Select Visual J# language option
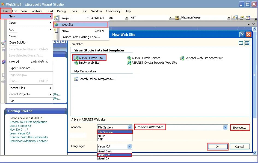This screenshot has width=258, height=163. [114, 158]
